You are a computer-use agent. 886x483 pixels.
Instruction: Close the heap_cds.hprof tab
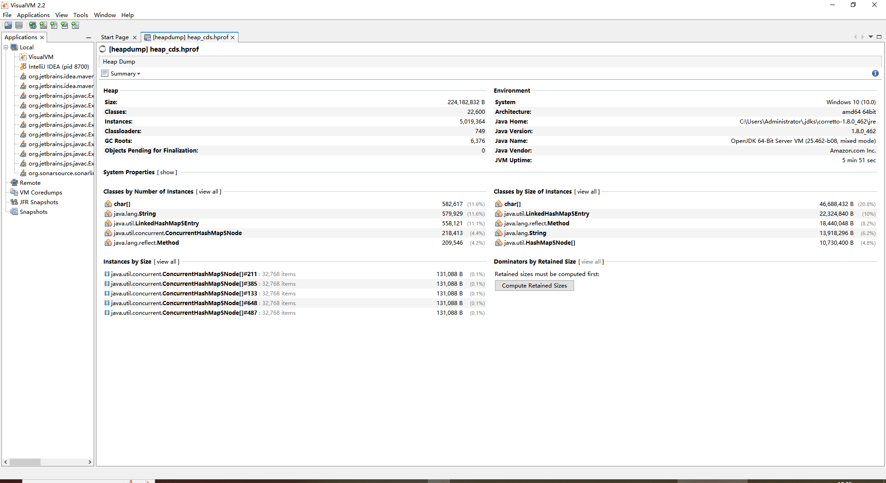233,38
